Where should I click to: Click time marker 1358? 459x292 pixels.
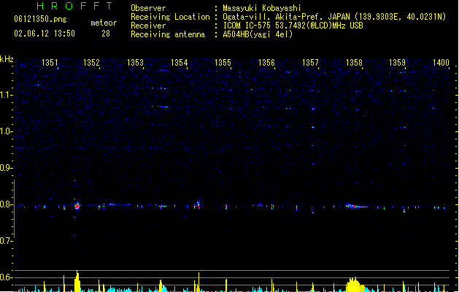[x=354, y=63]
